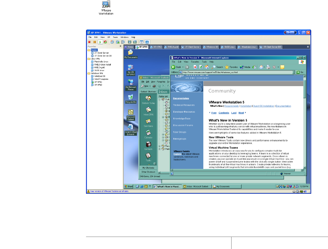Click the Calendar shortcut in Outlook bar
Image resolution: width=328 pixels, height=249 pixels.
coord(148,134)
